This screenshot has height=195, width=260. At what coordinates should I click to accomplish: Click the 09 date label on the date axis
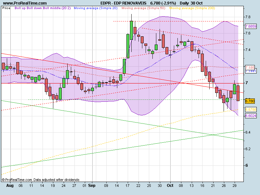tap(106, 186)
